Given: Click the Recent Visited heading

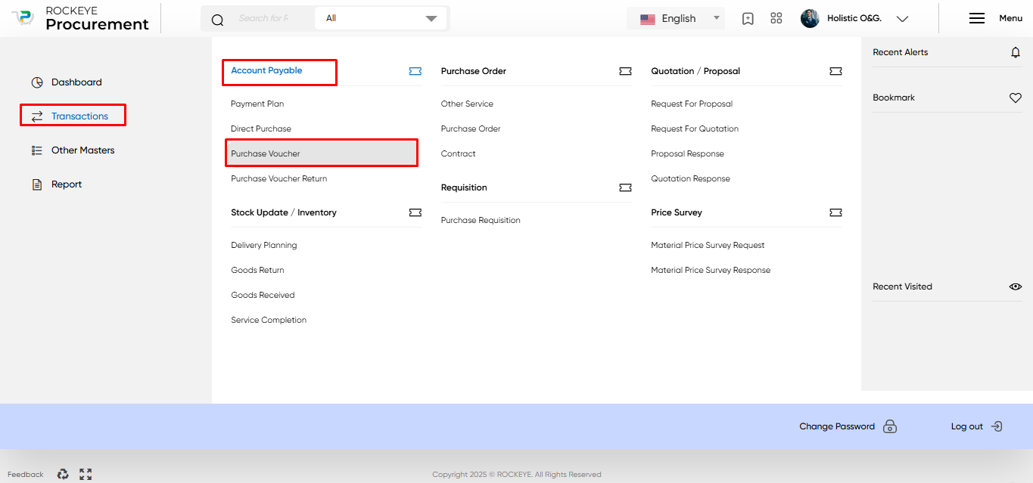Looking at the screenshot, I should point(902,286).
